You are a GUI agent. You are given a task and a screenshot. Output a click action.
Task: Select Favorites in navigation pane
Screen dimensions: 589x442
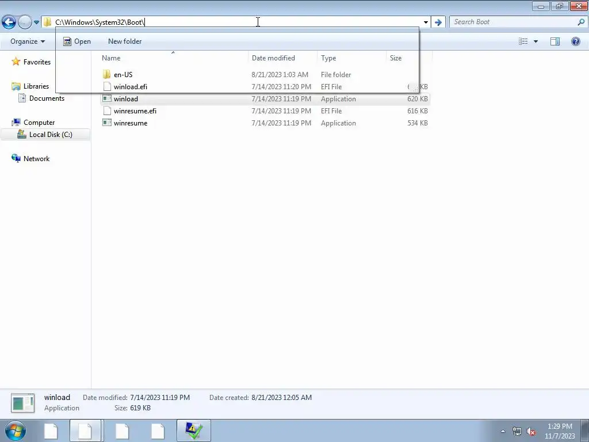[37, 62]
